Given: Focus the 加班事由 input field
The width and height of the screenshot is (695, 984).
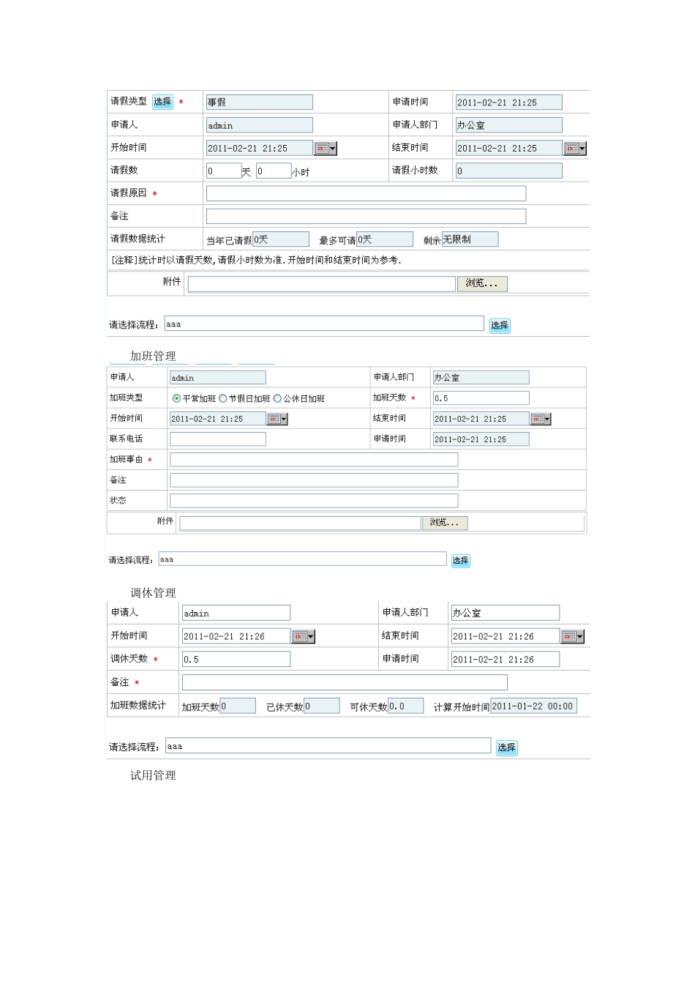Looking at the screenshot, I should (x=314, y=460).
